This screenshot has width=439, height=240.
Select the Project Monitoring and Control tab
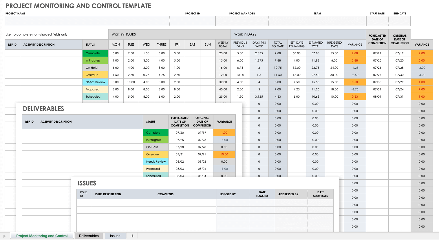pyautogui.click(x=42, y=236)
